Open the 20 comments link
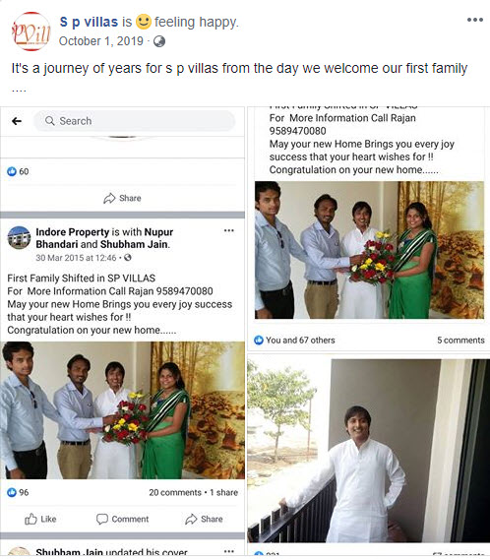This screenshot has height=560, width=490. point(175,492)
